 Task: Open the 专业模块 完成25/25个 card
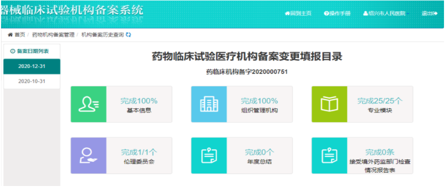pos(362,104)
